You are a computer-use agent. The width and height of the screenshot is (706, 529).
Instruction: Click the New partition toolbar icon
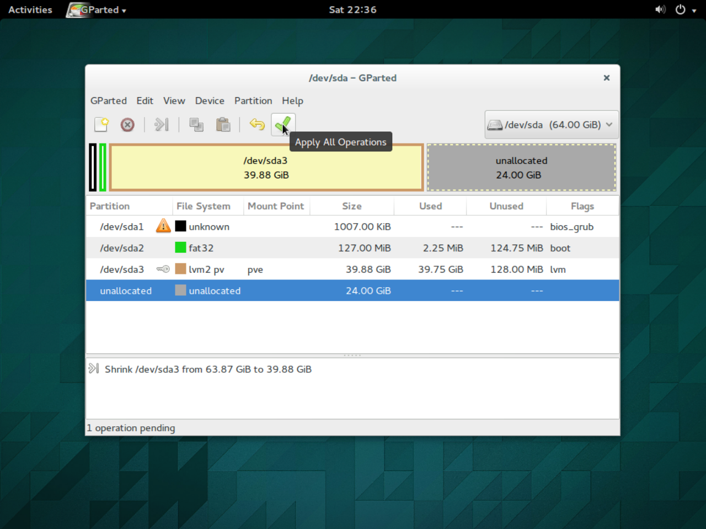click(x=101, y=125)
